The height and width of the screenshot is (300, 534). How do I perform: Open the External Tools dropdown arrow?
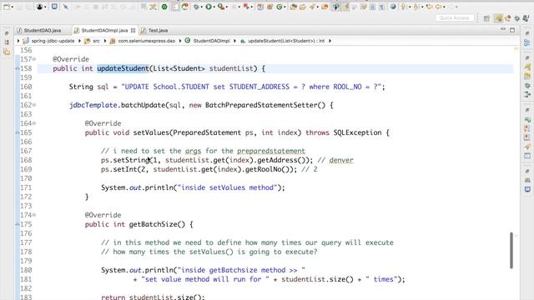click(x=227, y=7)
